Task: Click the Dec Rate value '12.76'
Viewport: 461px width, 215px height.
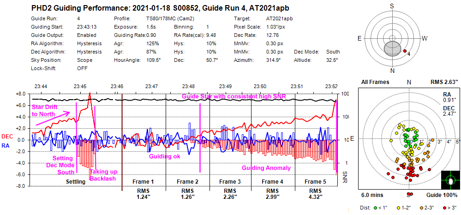Action: 272,35
